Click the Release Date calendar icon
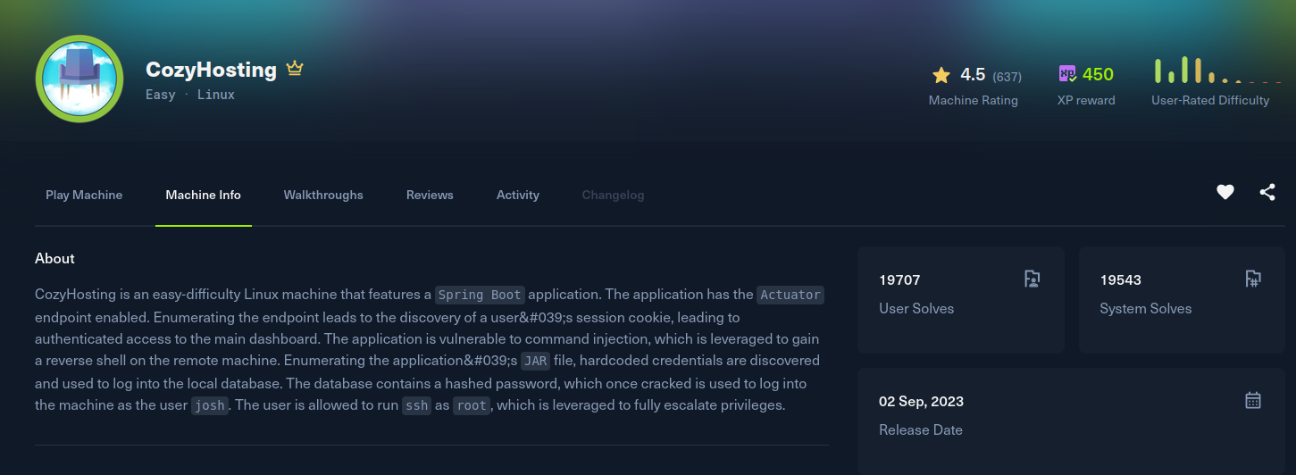 point(1252,400)
